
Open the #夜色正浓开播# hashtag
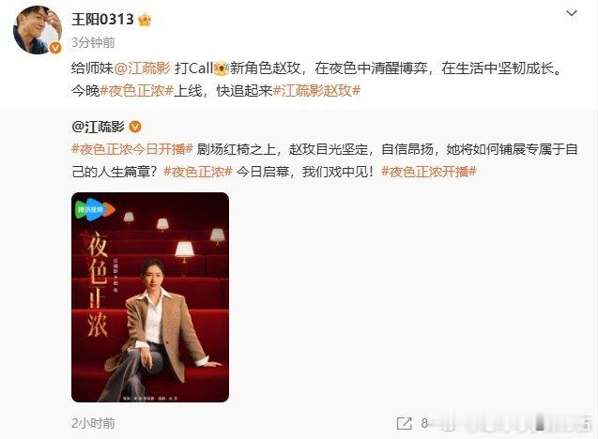(x=429, y=172)
